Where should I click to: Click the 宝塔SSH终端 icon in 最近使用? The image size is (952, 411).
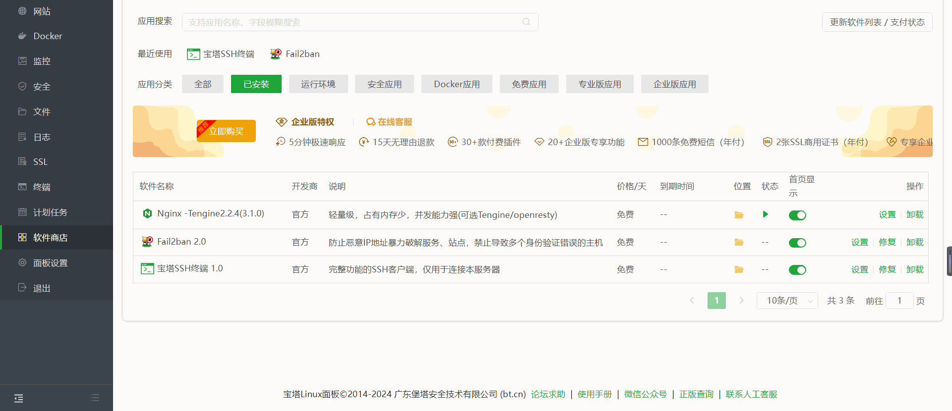(193, 54)
